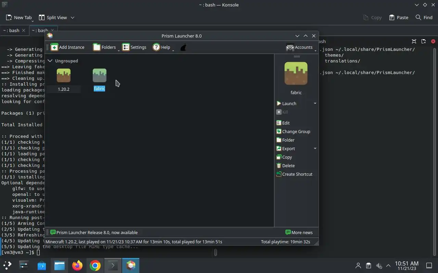Expand the Export dropdown arrow
Screen dimensions: 438x273
tap(315, 148)
